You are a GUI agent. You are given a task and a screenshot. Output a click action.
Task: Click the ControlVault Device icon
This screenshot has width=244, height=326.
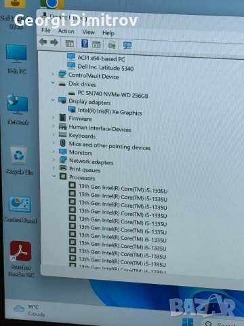62,74
